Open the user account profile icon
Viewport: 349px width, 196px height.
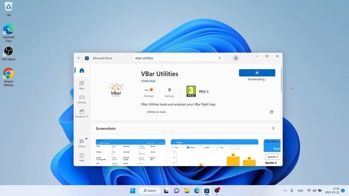tap(236, 58)
